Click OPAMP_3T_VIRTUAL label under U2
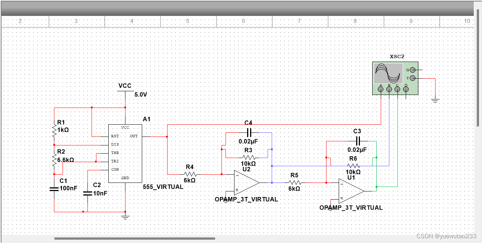 click(x=246, y=199)
